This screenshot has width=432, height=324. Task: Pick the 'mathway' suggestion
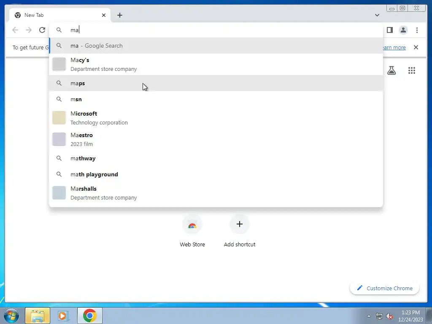pyautogui.click(x=216, y=159)
